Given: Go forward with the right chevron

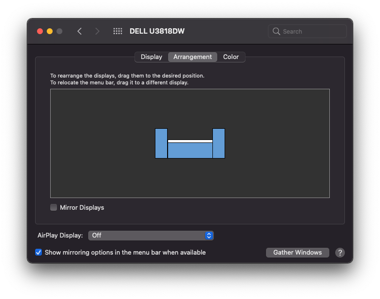Looking at the screenshot, I should coord(97,31).
